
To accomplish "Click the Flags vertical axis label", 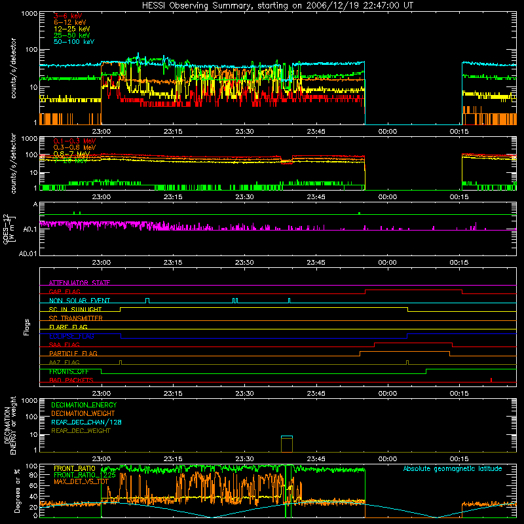I will 27,327.
